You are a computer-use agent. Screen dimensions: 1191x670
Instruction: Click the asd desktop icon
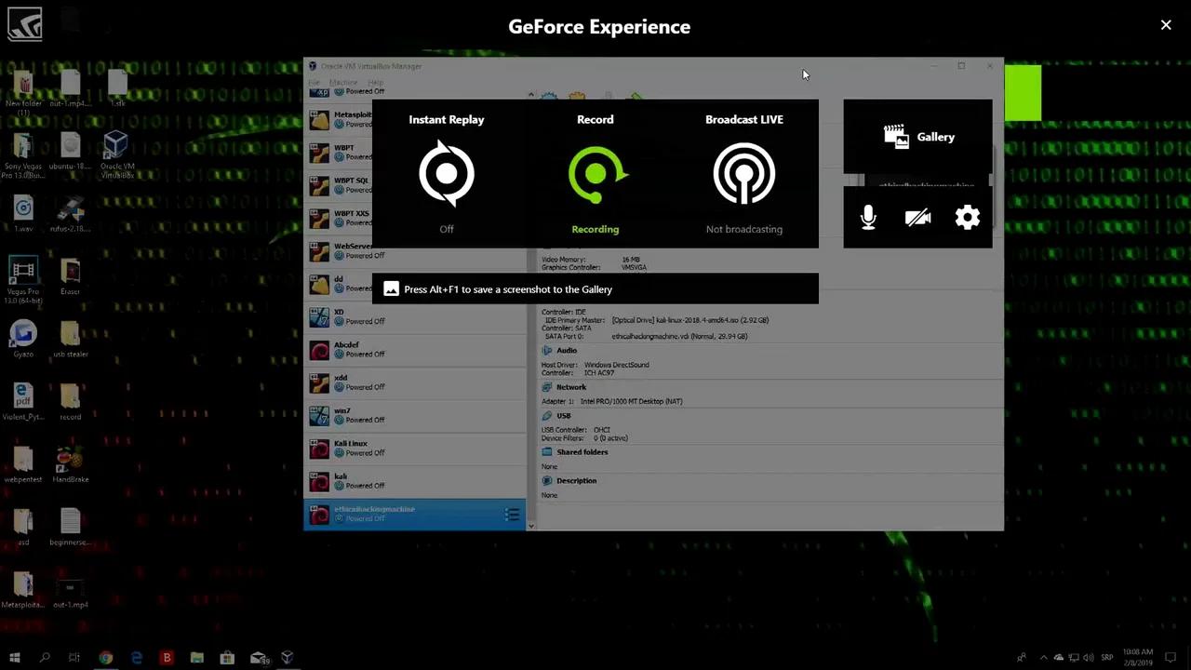pyautogui.click(x=23, y=528)
